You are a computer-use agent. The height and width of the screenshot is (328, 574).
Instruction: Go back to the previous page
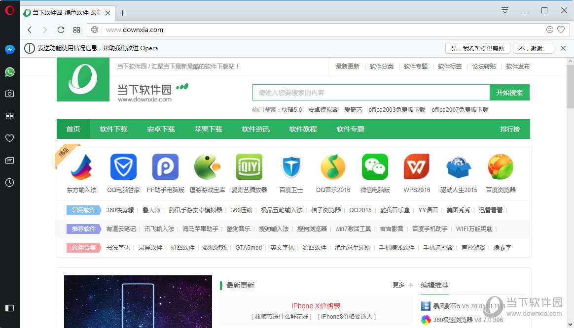coord(30,30)
